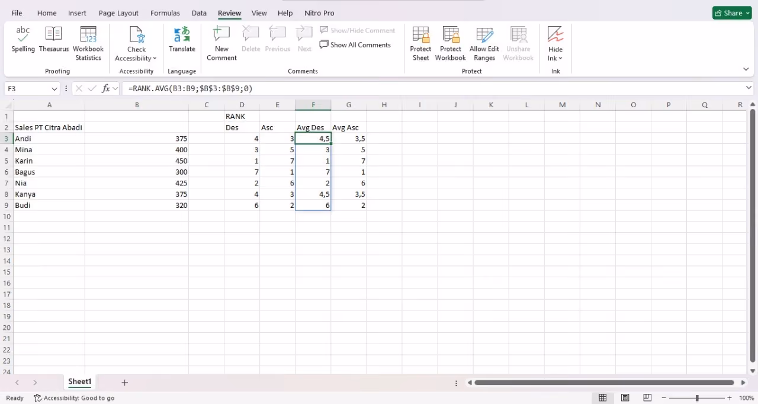758x404 pixels.
Task: Switch to Page Layout view
Action: tap(625, 398)
